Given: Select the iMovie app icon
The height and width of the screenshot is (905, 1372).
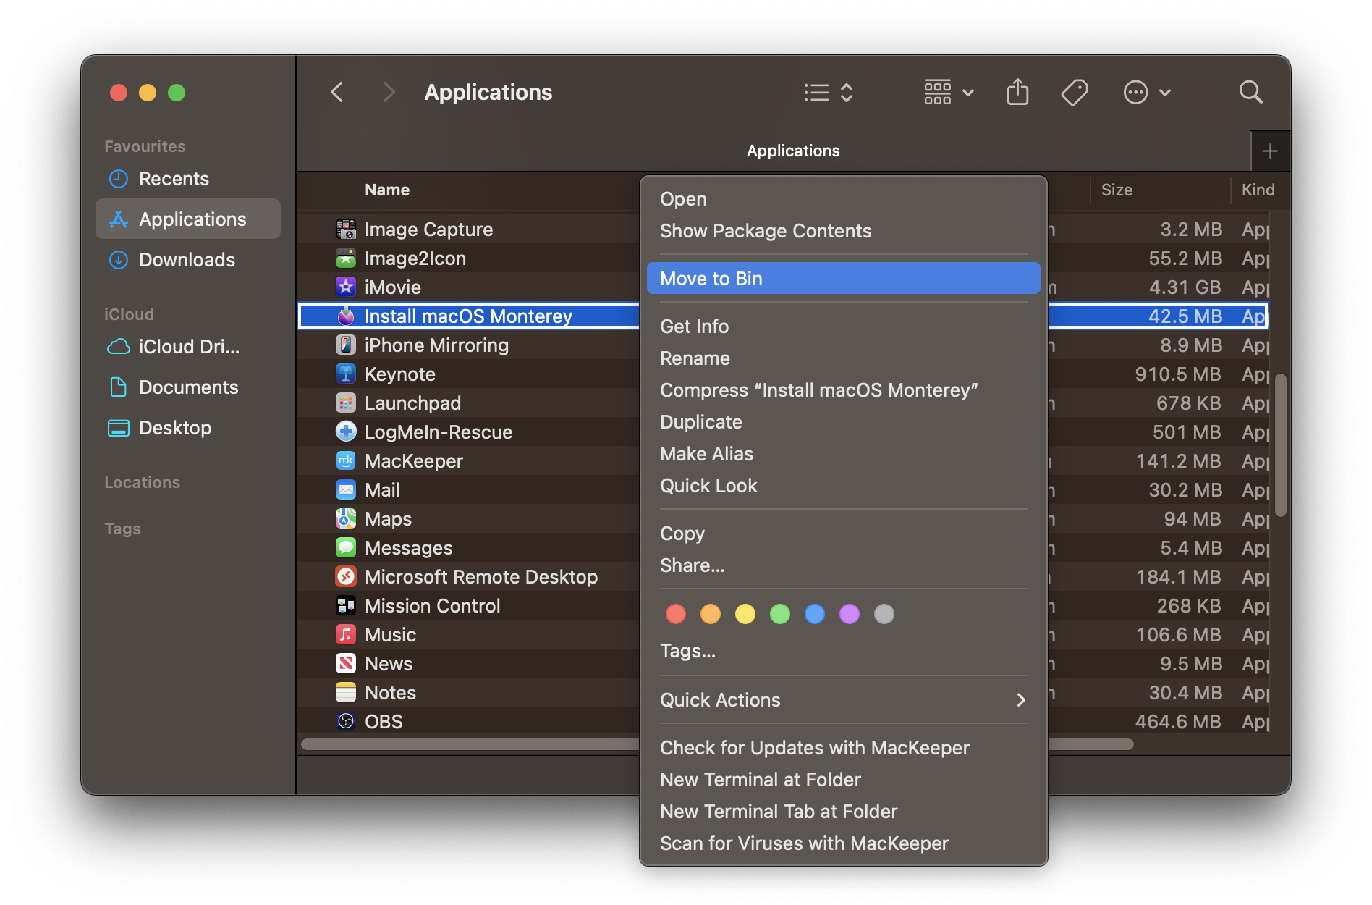Looking at the screenshot, I should pos(346,287).
